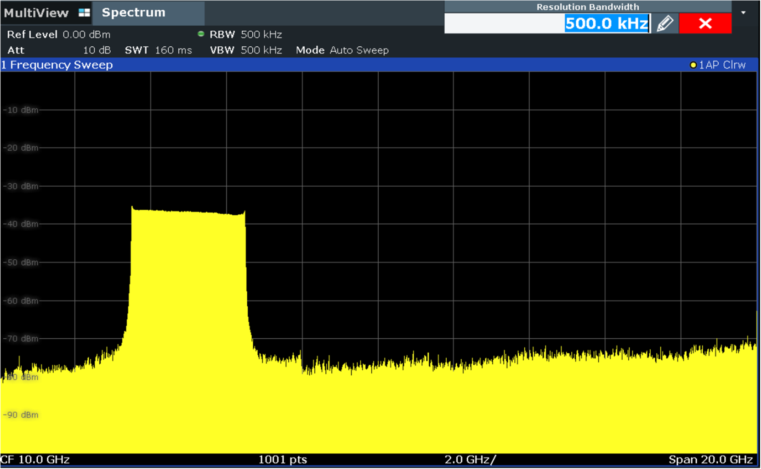The image size is (761, 469).
Task: Click the green RBW coupling indicator dot
Action: click(x=201, y=33)
